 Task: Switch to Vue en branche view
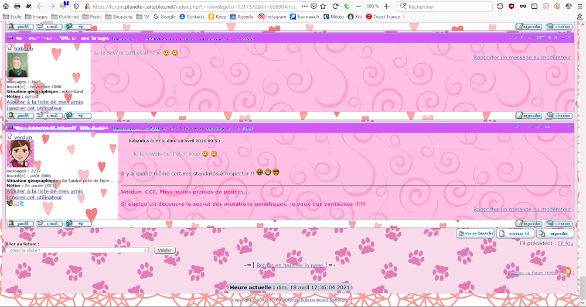click(475, 233)
